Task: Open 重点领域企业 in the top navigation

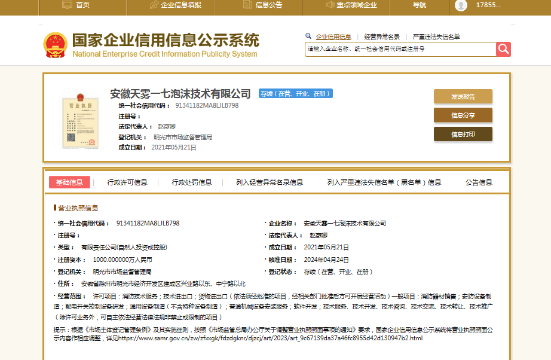Action: pyautogui.click(x=357, y=5)
